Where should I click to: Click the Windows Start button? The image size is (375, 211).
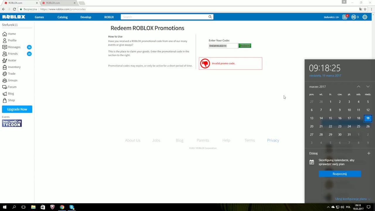[x=5, y=207]
